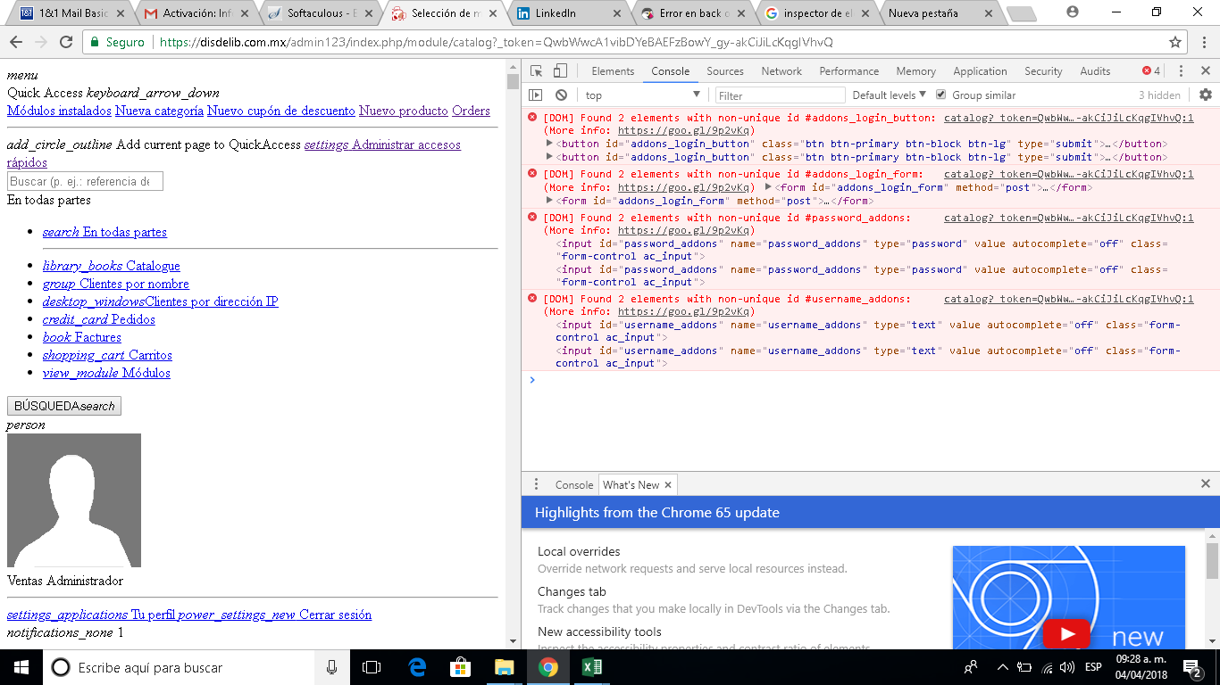Open the DevTools three-dot customize menu
This screenshot has height=685, width=1220.
click(x=1181, y=71)
